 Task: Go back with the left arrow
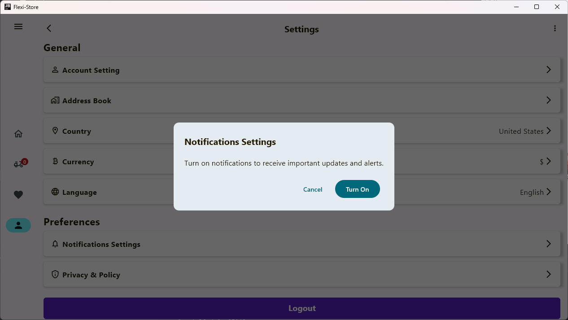[49, 28]
